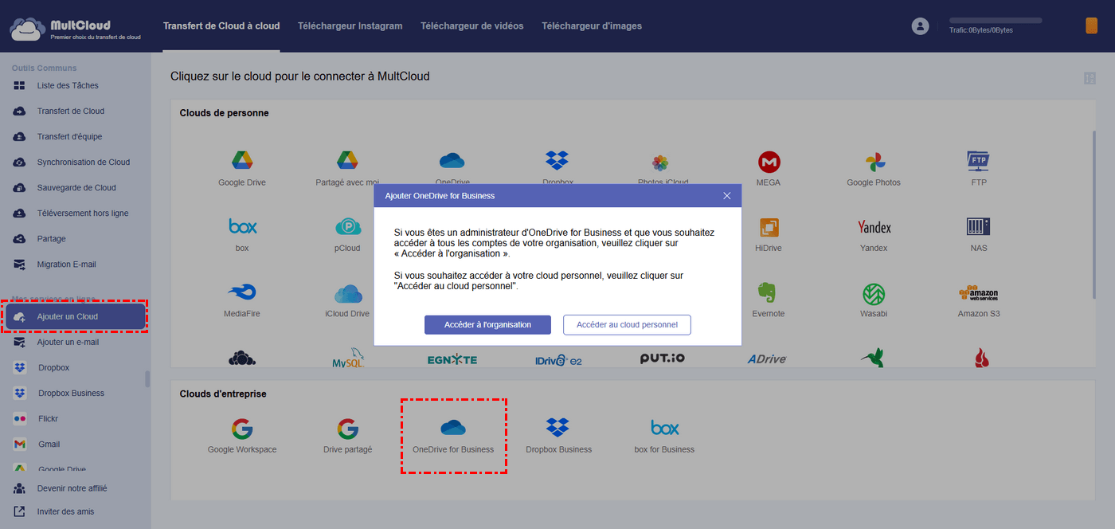Choose the MySQL icon

347,359
